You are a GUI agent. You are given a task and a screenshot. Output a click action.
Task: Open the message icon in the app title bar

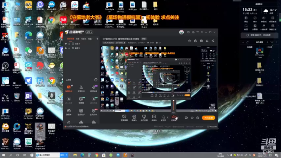coord(188,32)
